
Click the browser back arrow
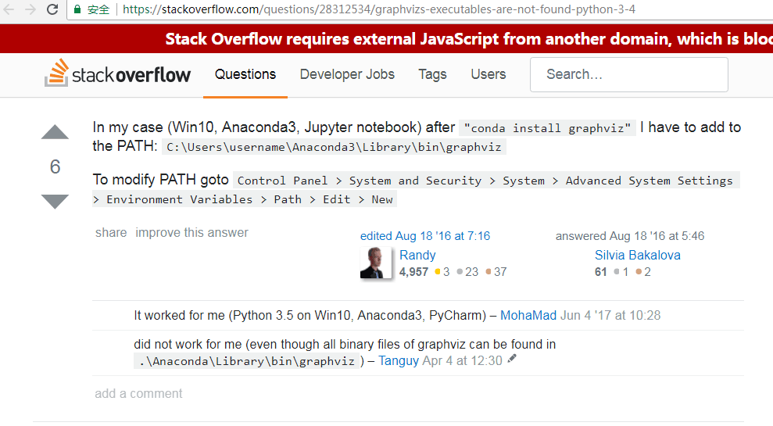point(9,10)
